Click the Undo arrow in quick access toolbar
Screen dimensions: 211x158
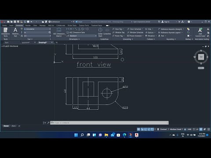(x=31, y=22)
